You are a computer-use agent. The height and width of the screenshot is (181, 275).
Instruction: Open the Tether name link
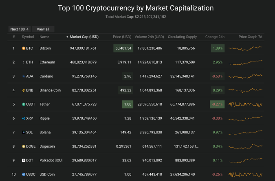coord(45,104)
